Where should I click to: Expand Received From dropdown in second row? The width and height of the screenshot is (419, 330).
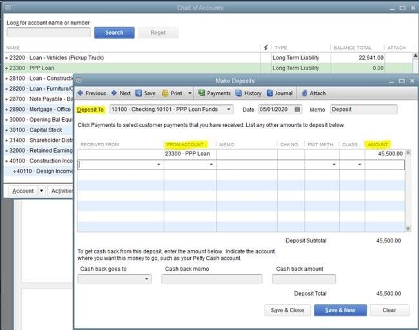pos(159,164)
